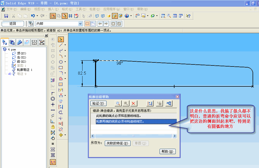Image resolution: width=259 pixels, height=168 pixels.
Task: Open dropdown arrow beside tangent arc tool
Action: [x=65, y=56]
